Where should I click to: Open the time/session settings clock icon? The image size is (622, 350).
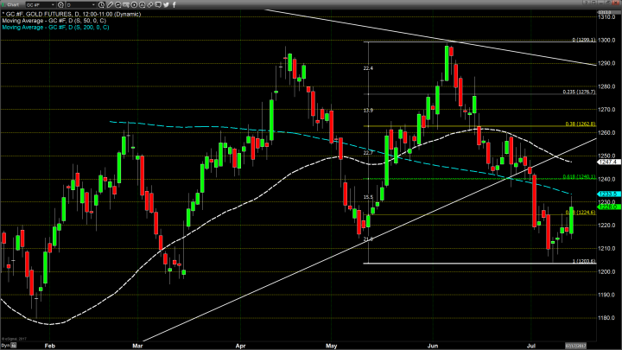101,5
